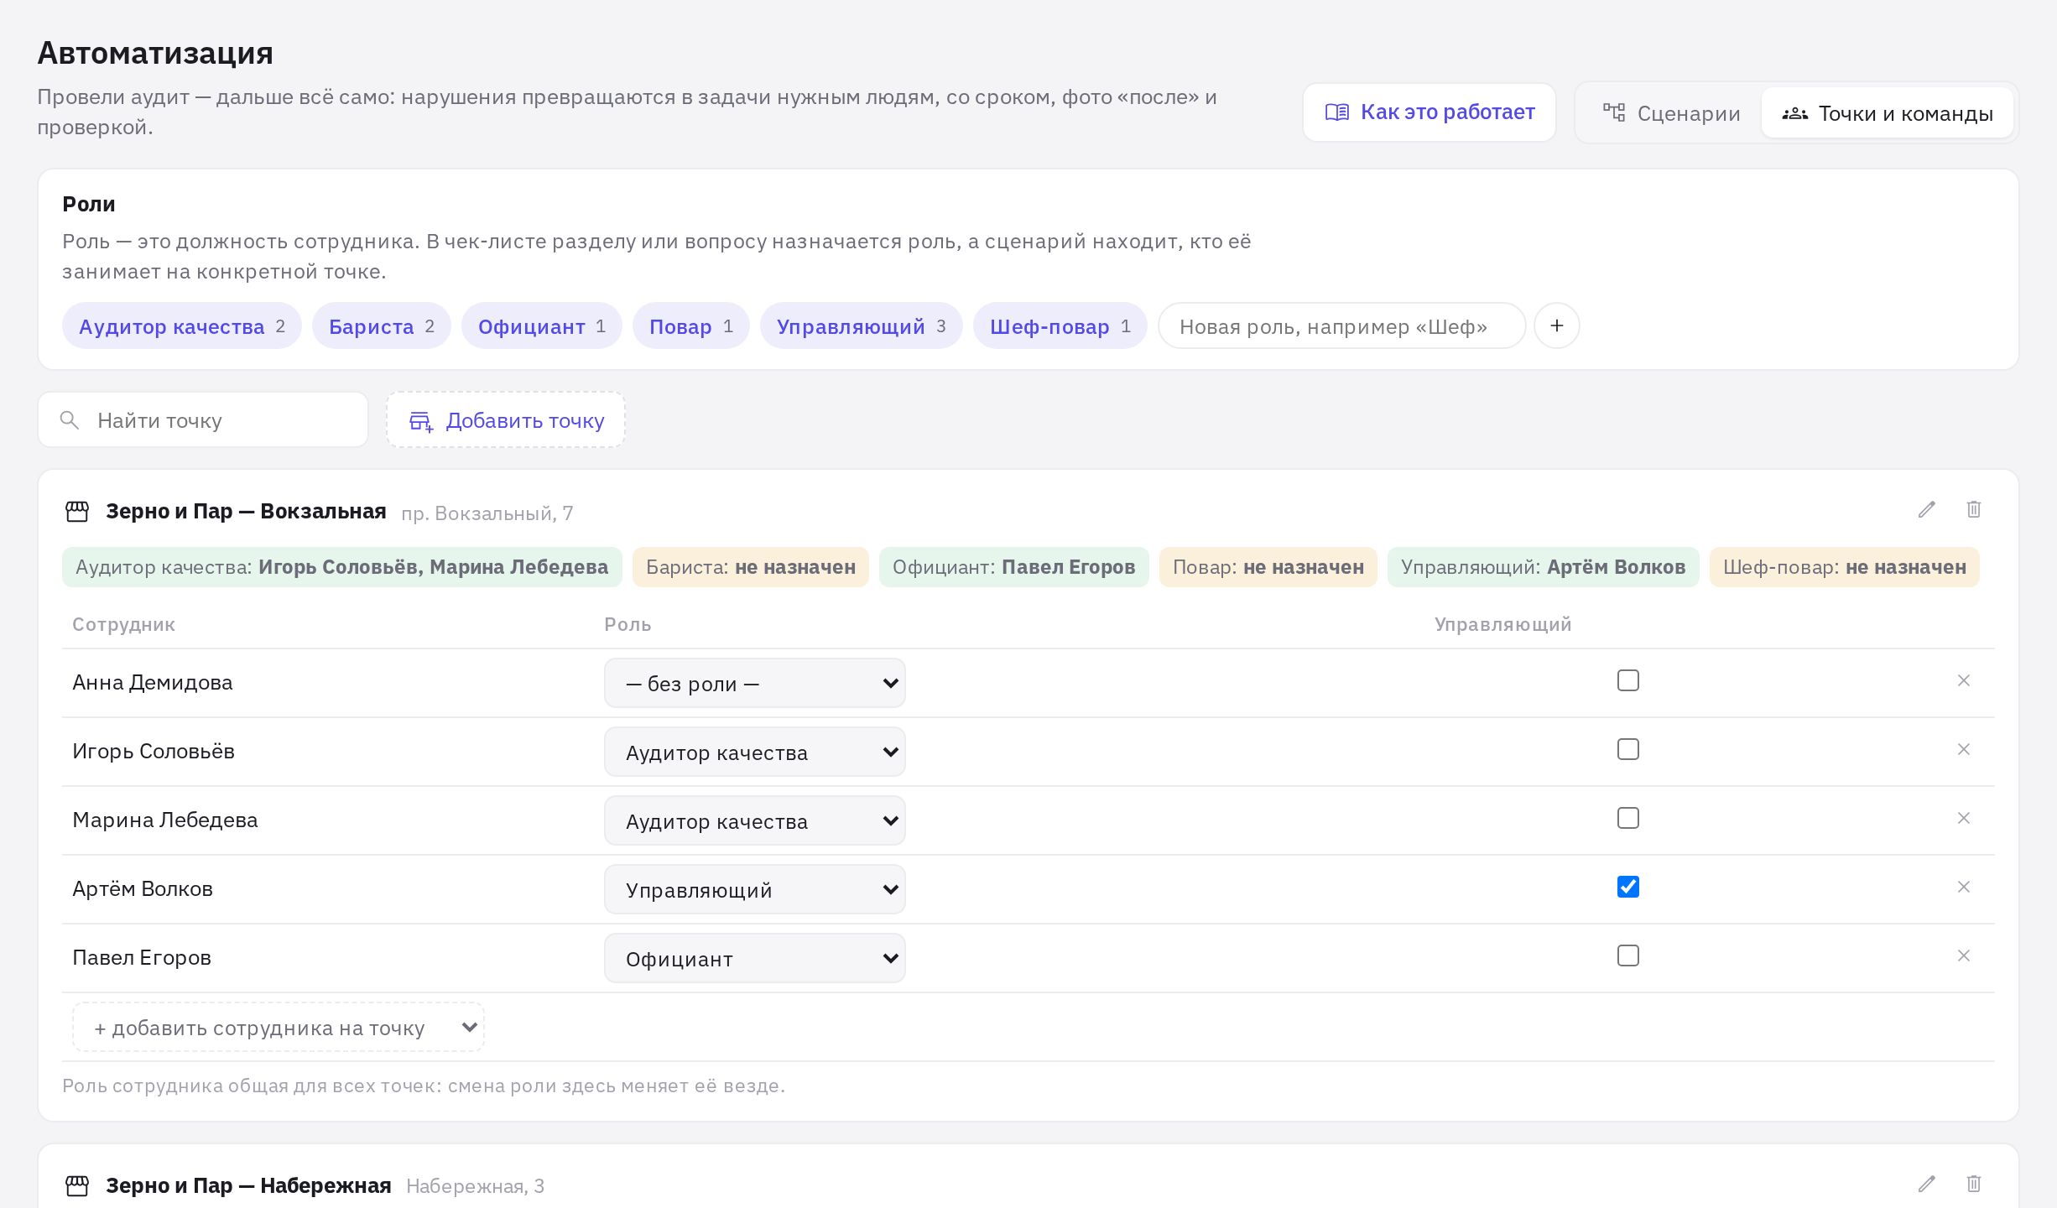Screen dimensions: 2057x1208
Task: Edit Зерно и Пар — Вокзальная with pencil icon
Action: pyautogui.click(x=1926, y=510)
